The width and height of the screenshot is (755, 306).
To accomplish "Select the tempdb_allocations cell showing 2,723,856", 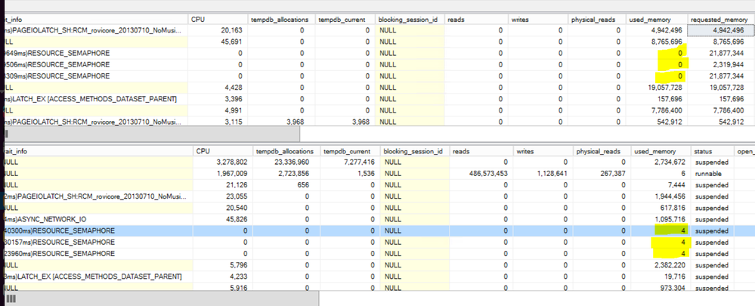I will pos(286,173).
